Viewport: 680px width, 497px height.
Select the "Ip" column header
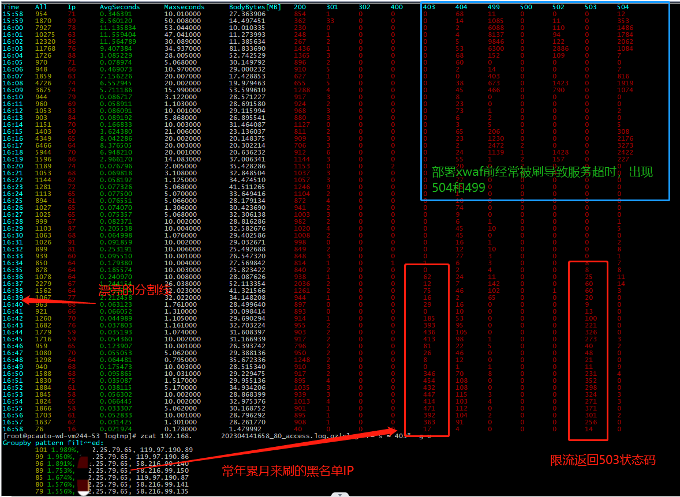click(72, 7)
